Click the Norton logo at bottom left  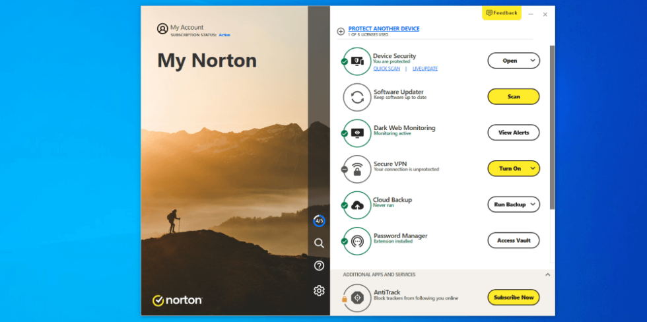point(177,301)
